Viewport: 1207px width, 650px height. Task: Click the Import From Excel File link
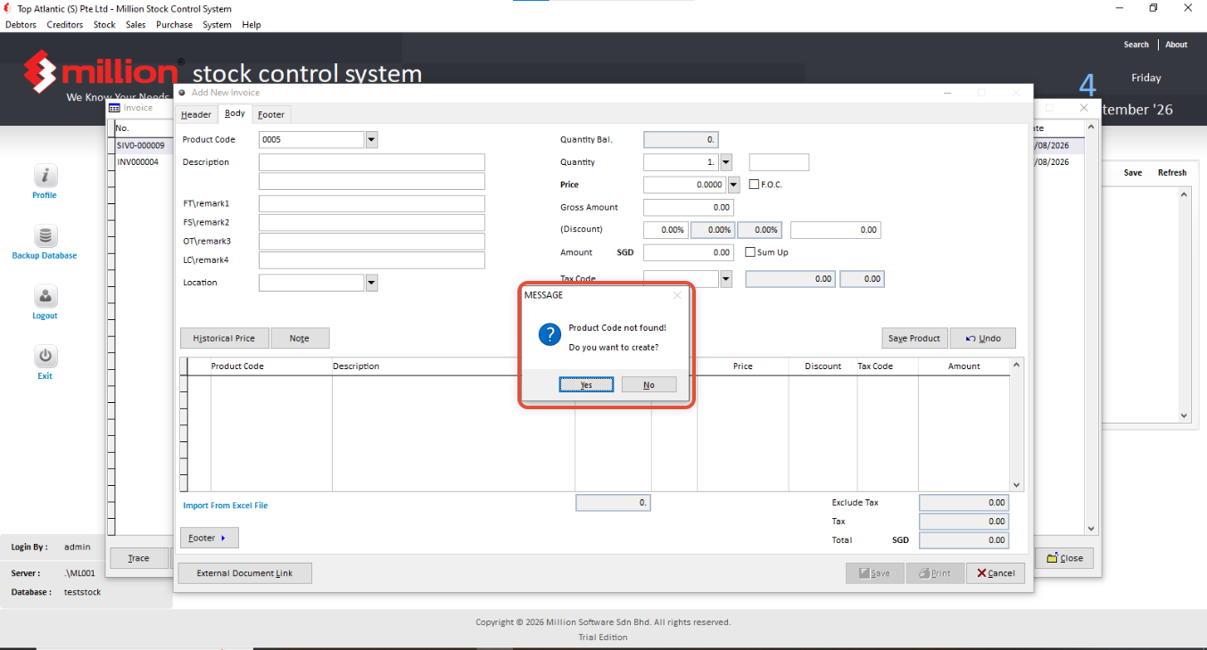tap(226, 506)
